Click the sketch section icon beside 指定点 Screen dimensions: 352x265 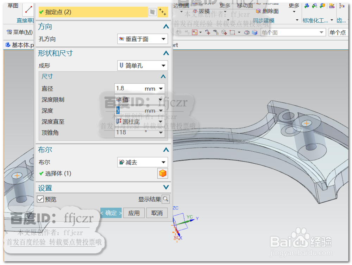(153, 12)
